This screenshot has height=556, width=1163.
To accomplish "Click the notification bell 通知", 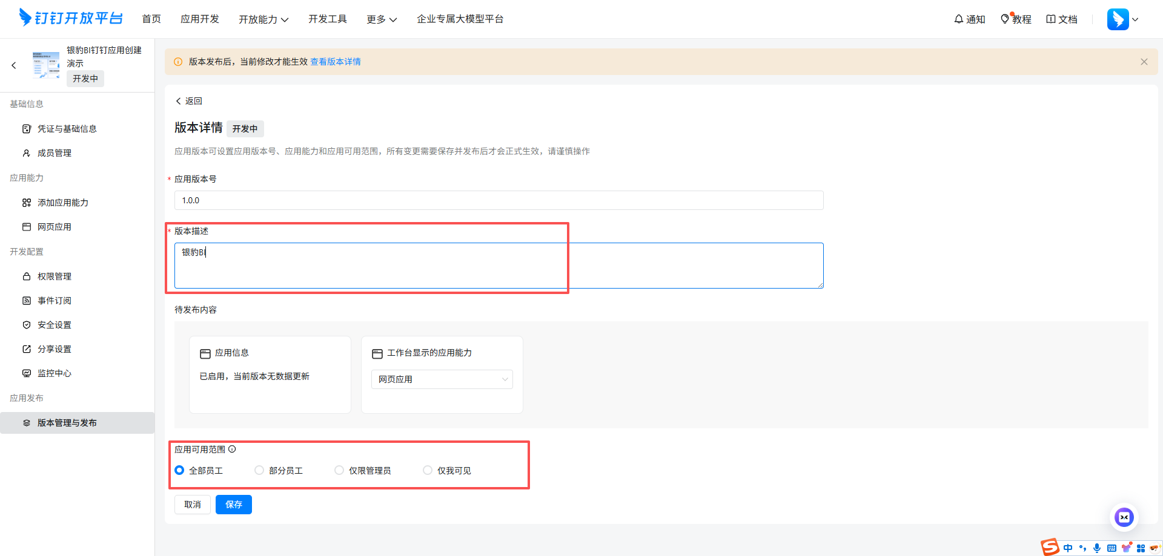I will tap(969, 19).
